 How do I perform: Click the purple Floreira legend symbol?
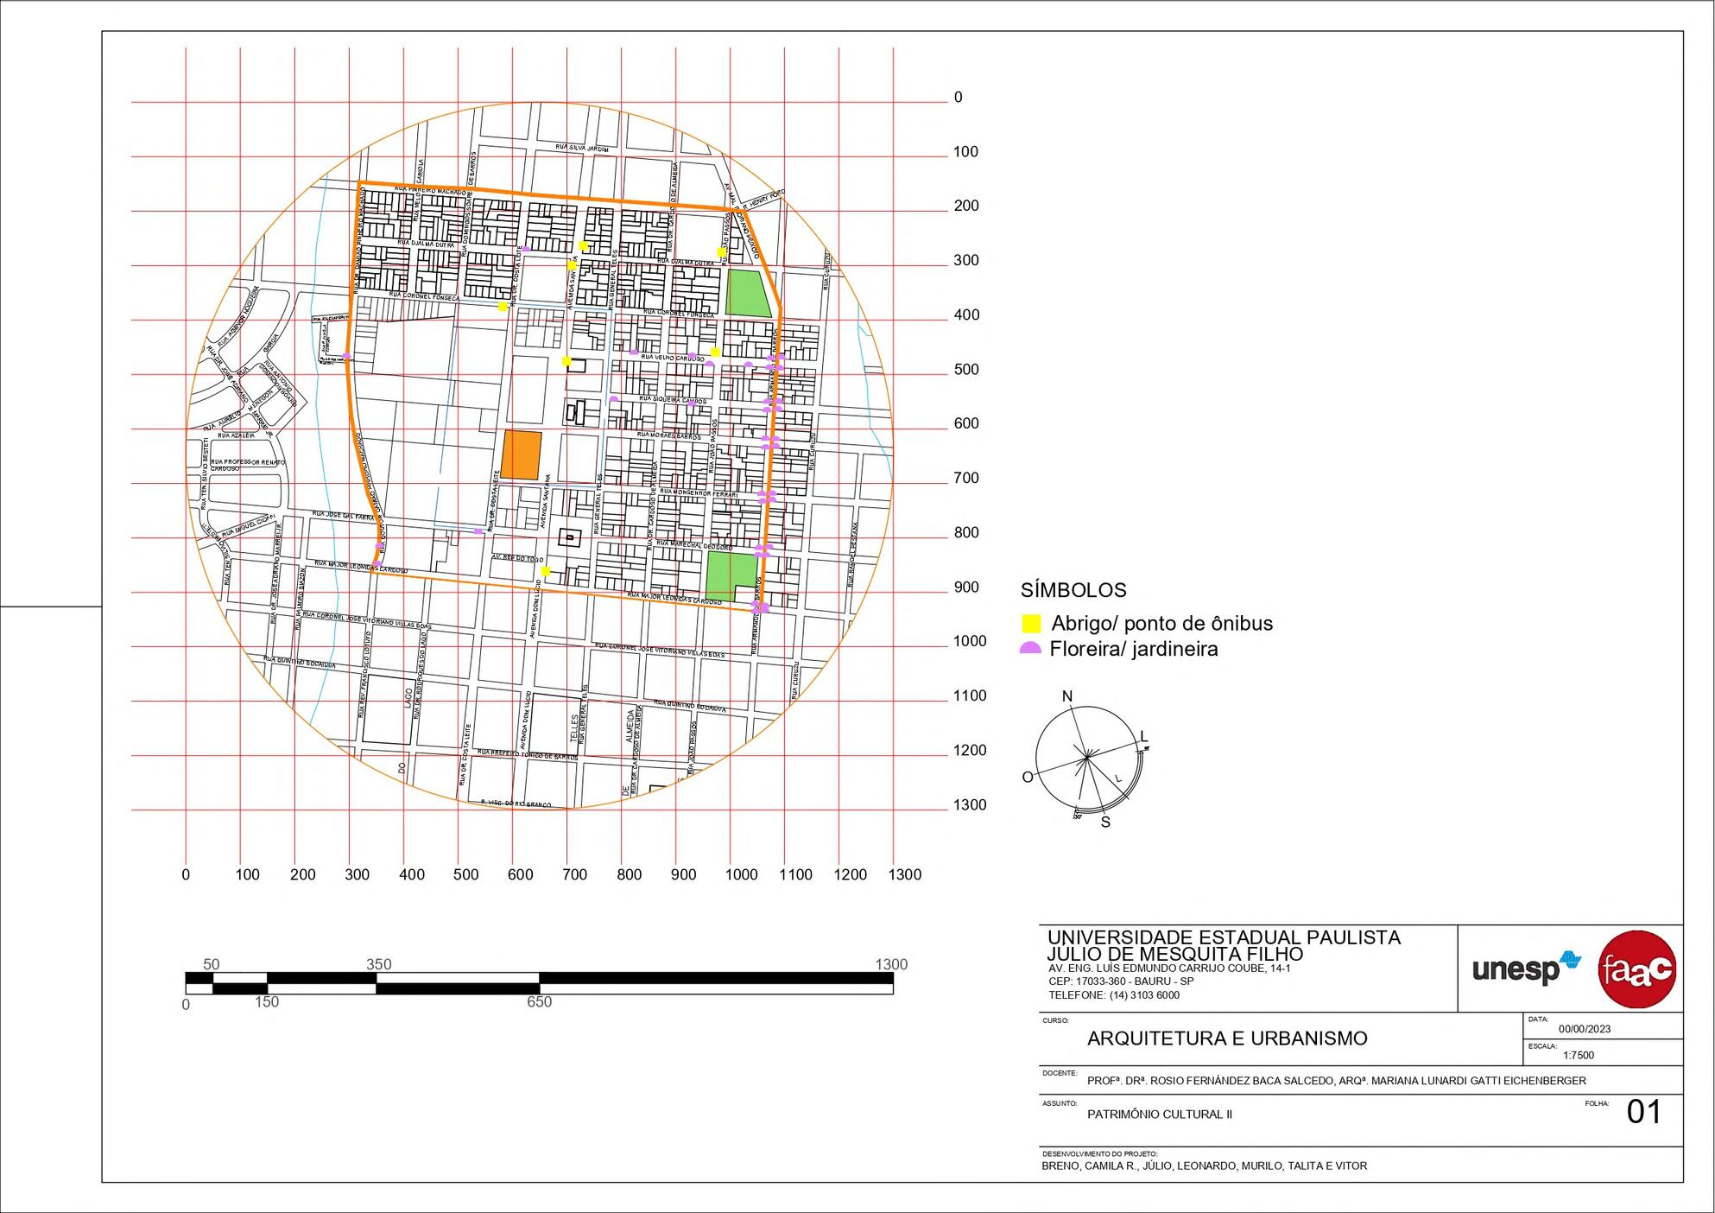click(x=1030, y=649)
